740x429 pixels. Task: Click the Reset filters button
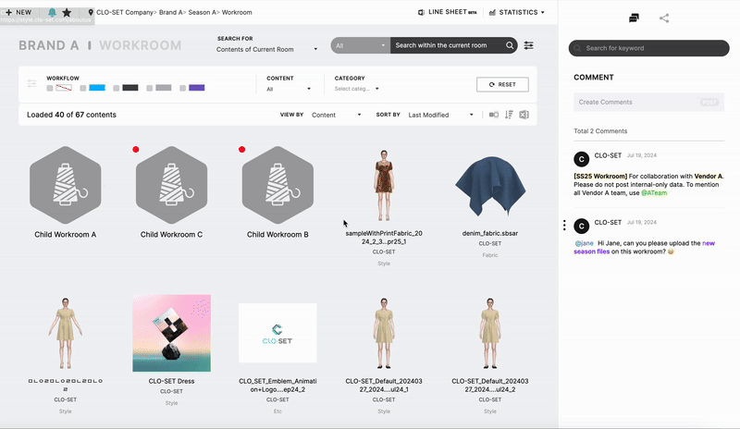[x=502, y=84]
